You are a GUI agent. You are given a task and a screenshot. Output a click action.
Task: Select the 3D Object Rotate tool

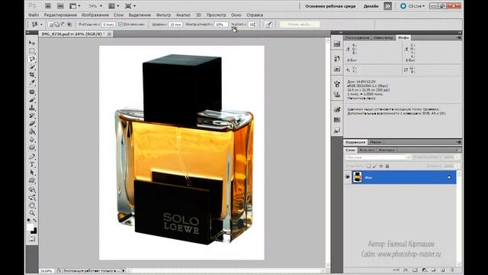click(32, 189)
